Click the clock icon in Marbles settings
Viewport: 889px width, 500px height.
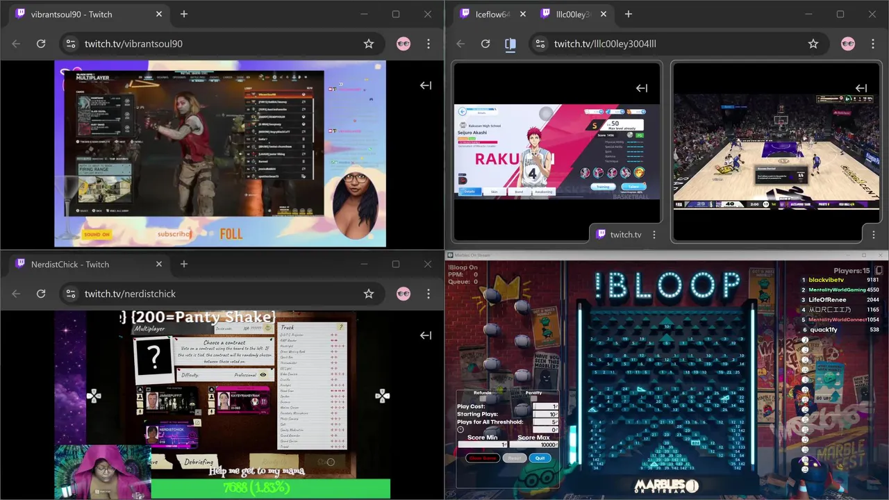coord(460,429)
